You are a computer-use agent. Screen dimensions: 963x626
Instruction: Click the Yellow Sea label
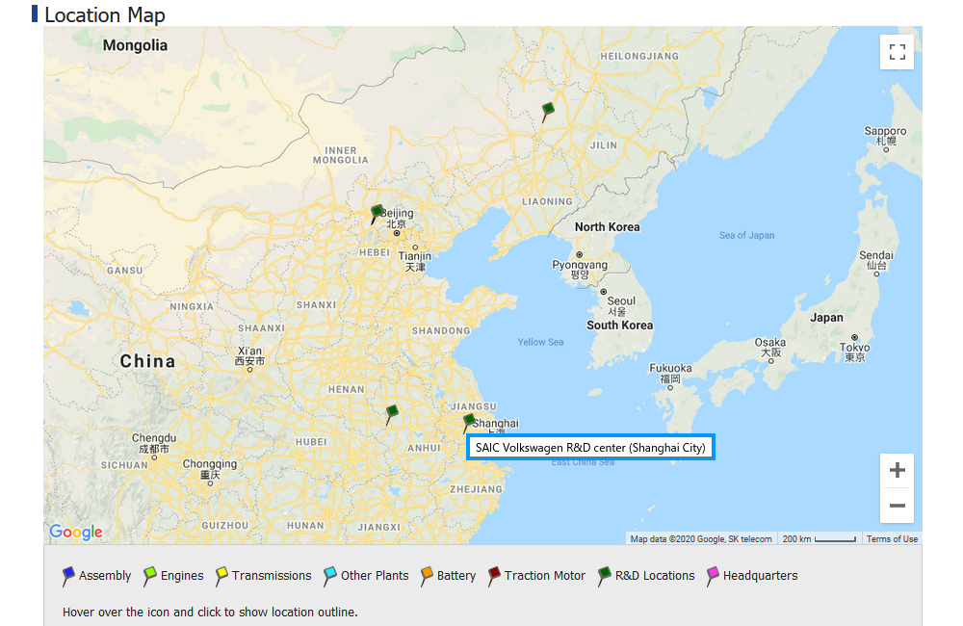540,342
